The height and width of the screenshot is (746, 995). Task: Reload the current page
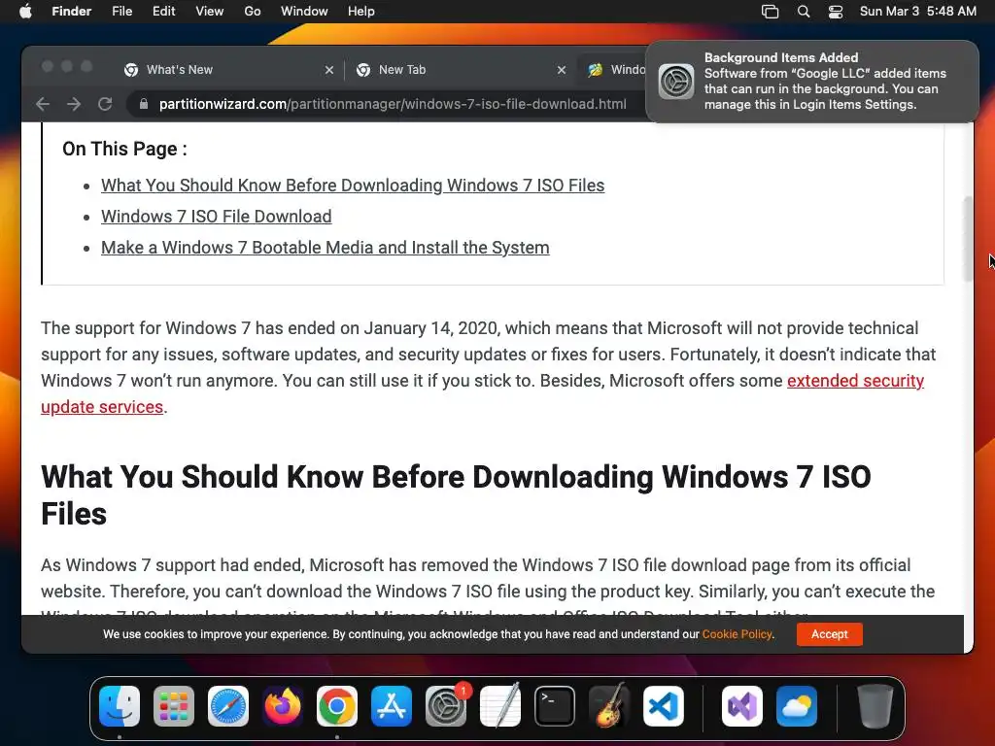105,104
